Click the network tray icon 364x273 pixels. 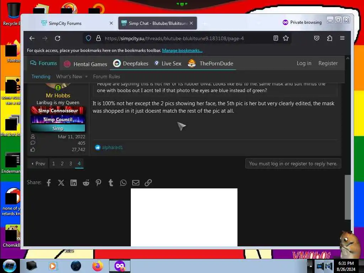click(320, 266)
